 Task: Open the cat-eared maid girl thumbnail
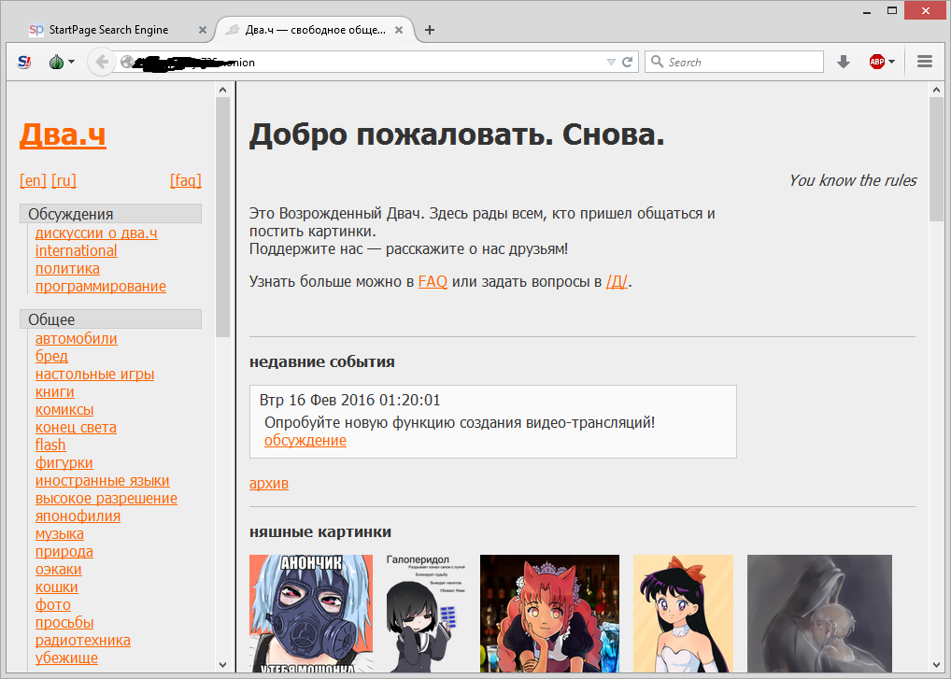coord(549,614)
